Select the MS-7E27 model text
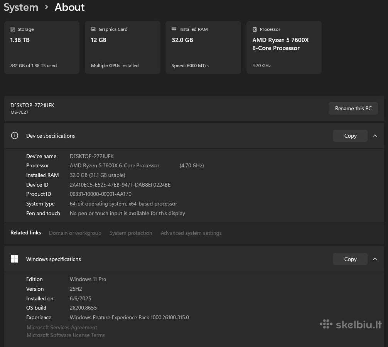The height and width of the screenshot is (347, 388). 19,112
